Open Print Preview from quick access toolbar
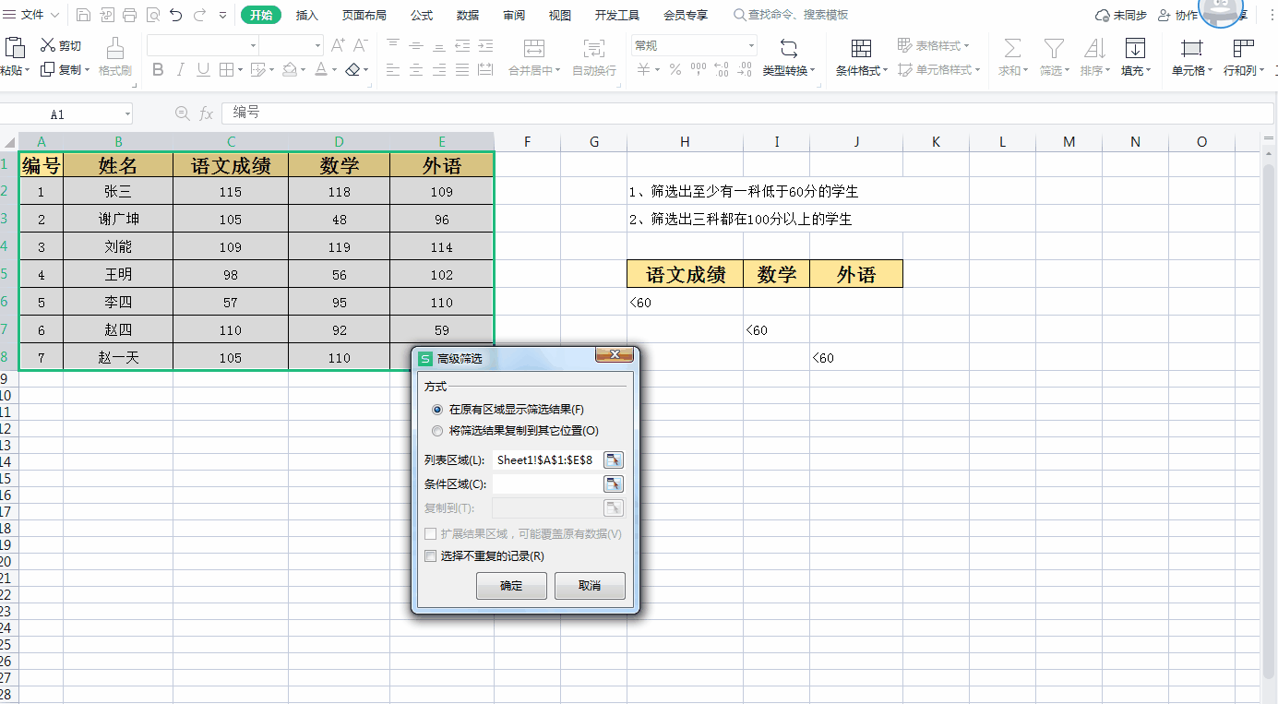Image resolution: width=1278 pixels, height=704 pixels. (152, 15)
